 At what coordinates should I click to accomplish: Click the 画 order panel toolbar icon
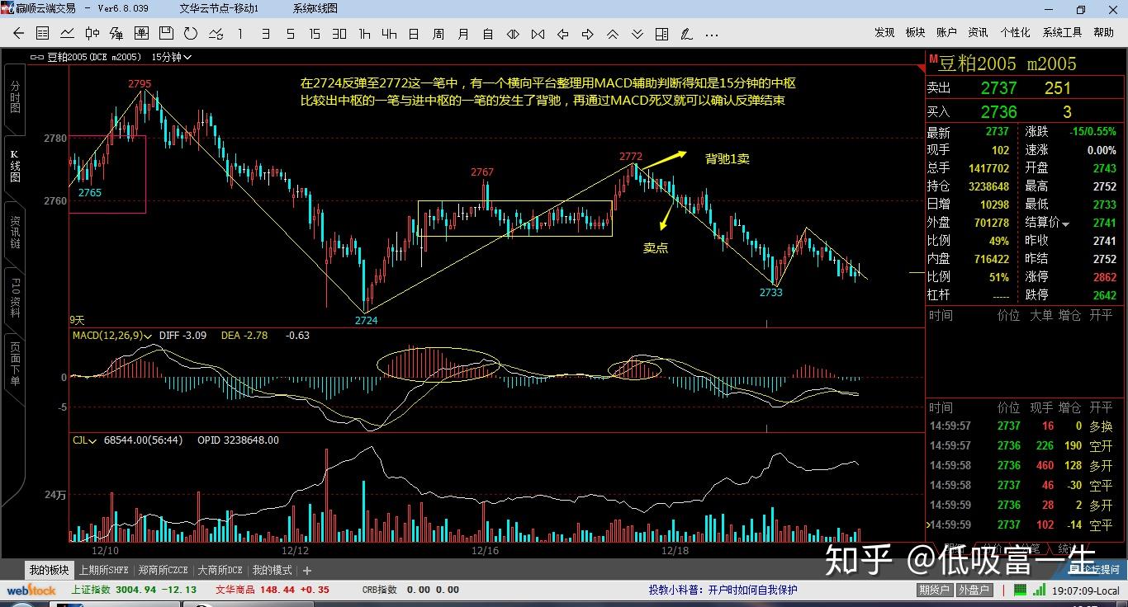(x=141, y=34)
